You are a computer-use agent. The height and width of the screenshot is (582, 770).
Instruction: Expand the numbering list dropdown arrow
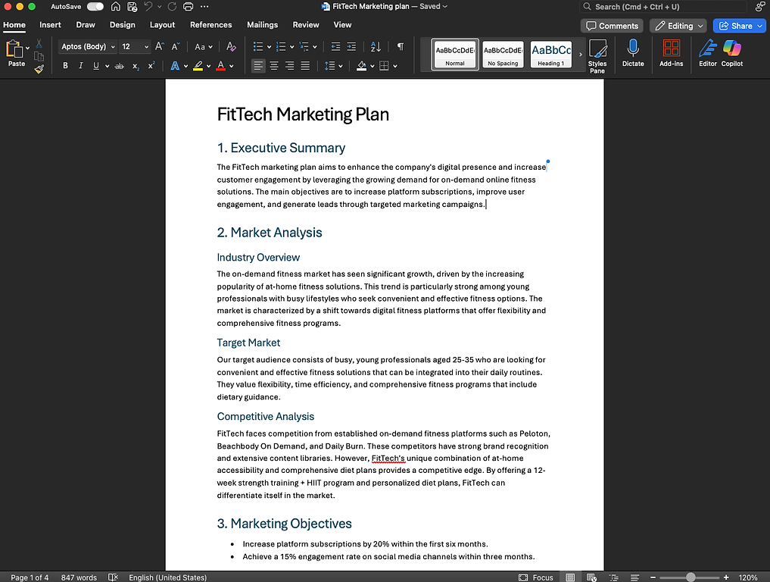(x=291, y=47)
